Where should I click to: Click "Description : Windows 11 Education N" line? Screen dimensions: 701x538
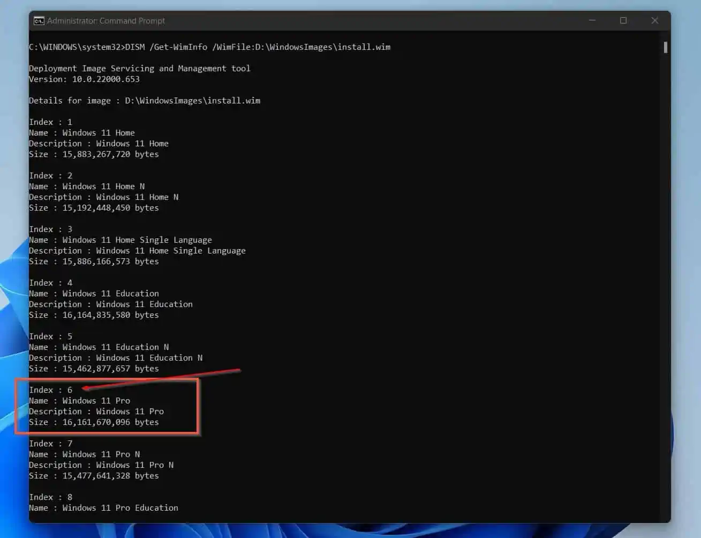click(x=116, y=358)
